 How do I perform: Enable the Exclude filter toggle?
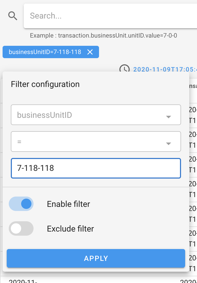[x=21, y=228]
